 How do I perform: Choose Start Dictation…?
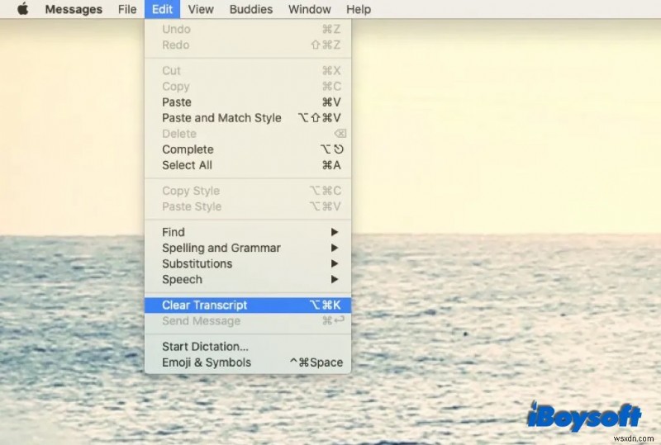(x=248, y=347)
